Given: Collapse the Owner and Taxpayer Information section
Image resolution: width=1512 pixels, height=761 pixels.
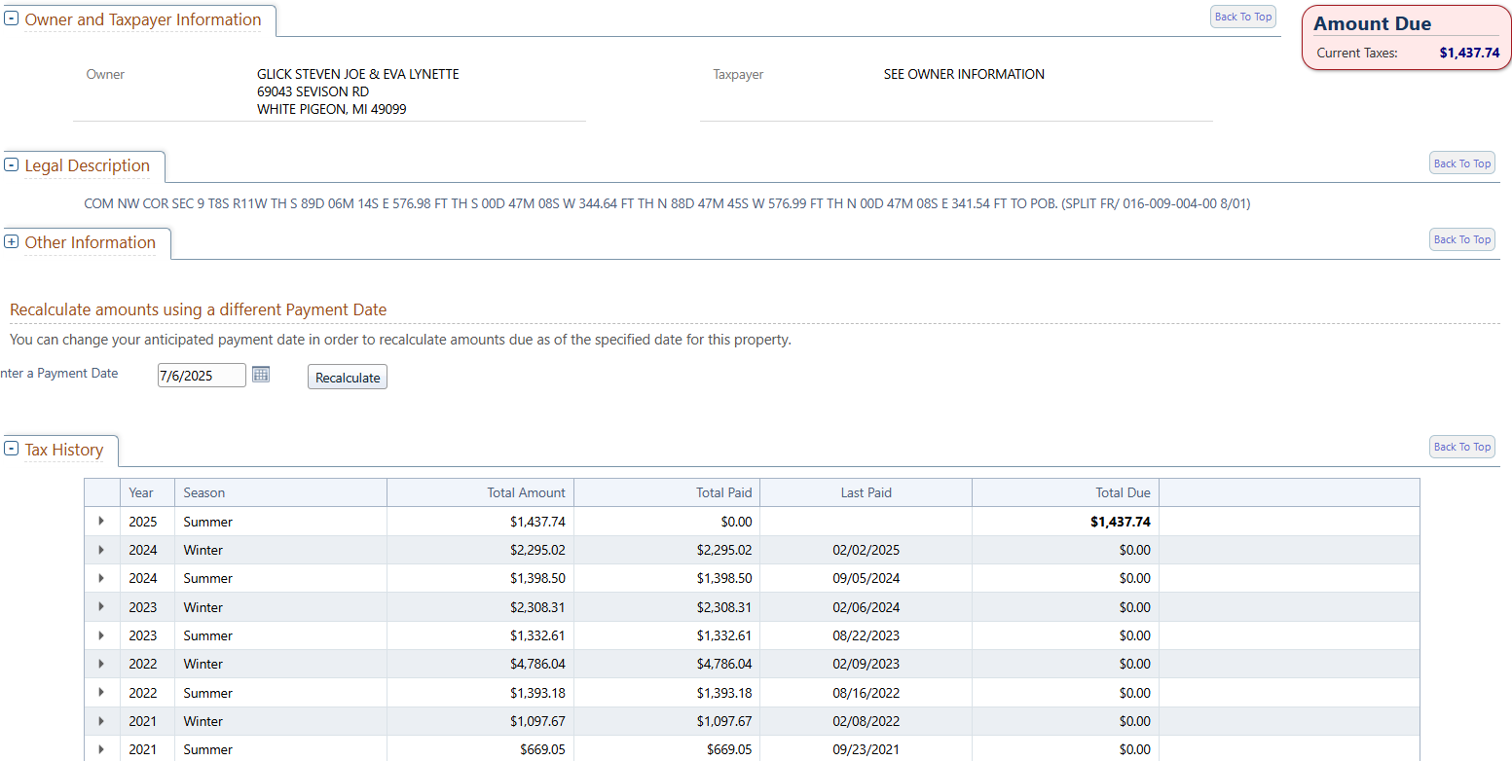Looking at the screenshot, I should pyautogui.click(x=12, y=18).
